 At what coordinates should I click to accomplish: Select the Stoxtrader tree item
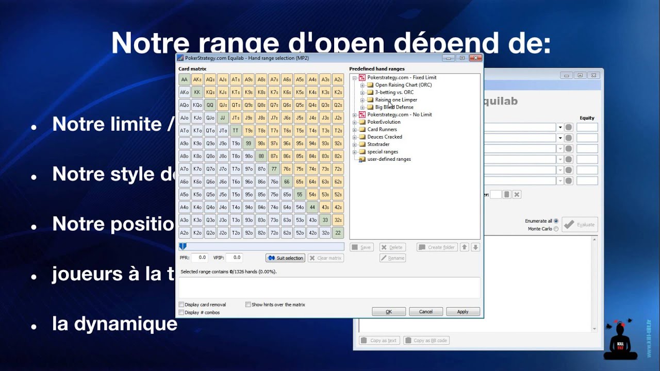point(378,144)
